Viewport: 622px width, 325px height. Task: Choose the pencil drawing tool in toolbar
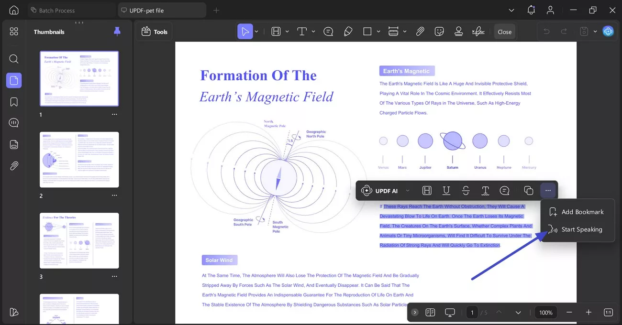pos(348,32)
